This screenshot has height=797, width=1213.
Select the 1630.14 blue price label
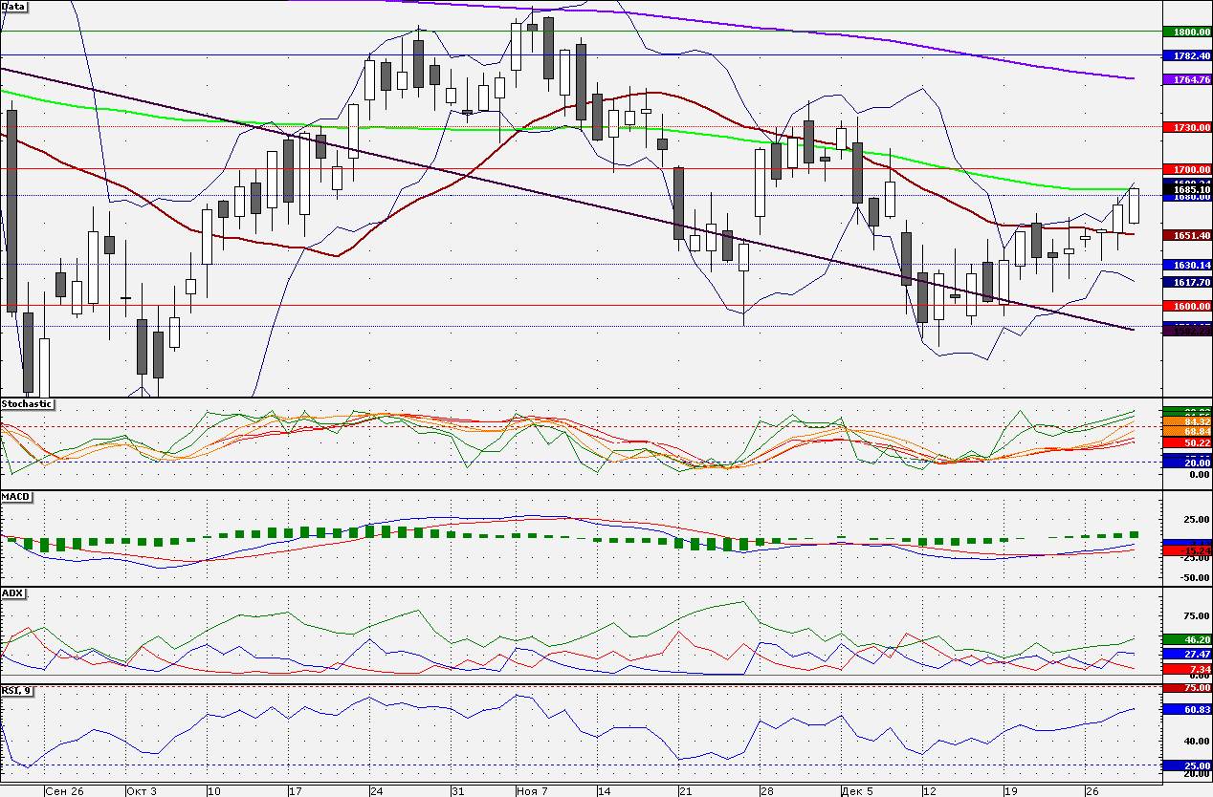(x=1187, y=265)
